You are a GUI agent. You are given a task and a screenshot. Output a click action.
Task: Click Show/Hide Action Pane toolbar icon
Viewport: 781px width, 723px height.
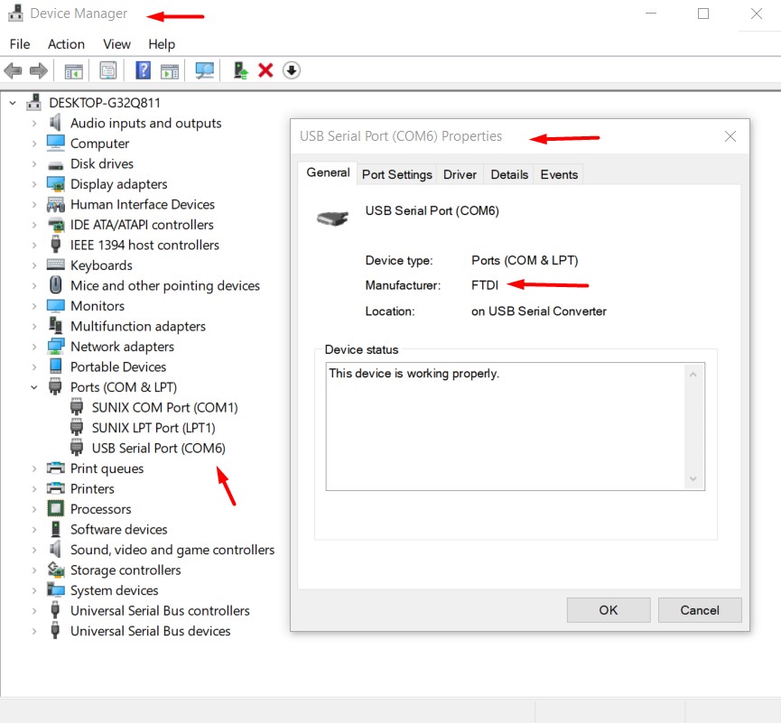(x=170, y=70)
